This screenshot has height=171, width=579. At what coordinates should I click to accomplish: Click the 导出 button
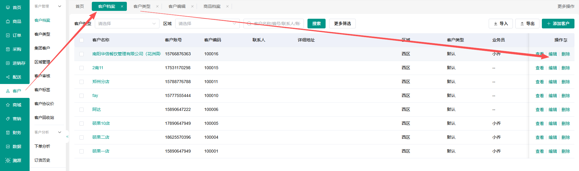click(527, 24)
